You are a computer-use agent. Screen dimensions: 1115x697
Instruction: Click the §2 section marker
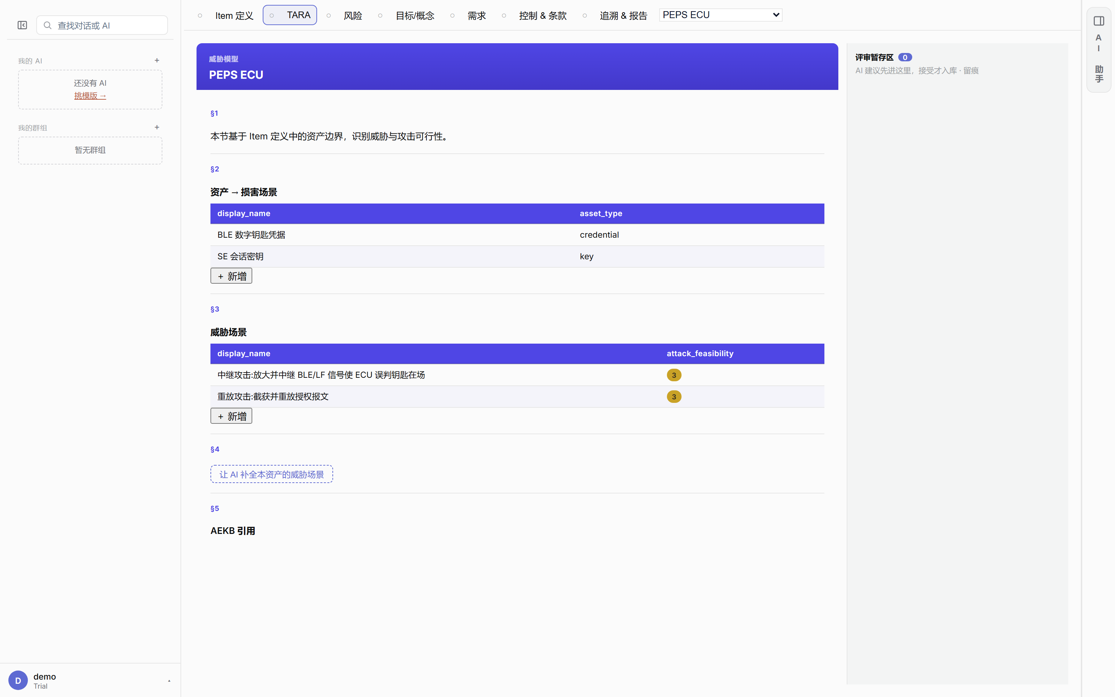point(215,169)
